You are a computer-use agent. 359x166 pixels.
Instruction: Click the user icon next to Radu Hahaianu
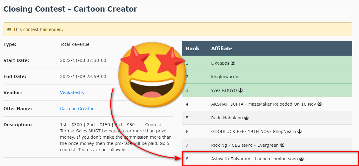(x=246, y=118)
